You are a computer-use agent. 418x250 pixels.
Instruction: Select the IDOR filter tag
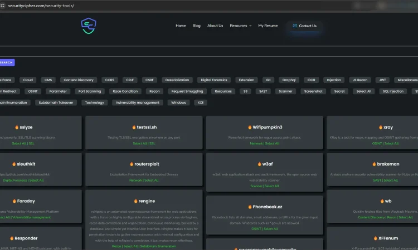tap(311, 80)
